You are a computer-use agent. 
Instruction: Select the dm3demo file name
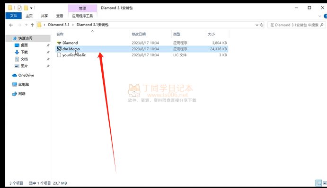click(x=71, y=49)
